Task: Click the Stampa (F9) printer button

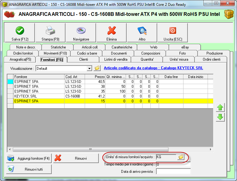Action: point(50,33)
